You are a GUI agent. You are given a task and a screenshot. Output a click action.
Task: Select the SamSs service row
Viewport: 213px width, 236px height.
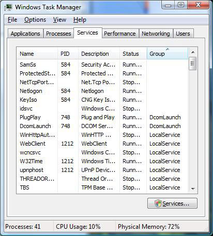[102, 65]
